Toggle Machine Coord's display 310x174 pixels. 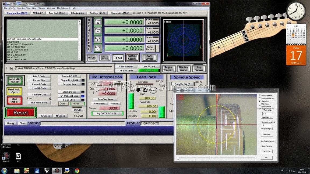pos(132,57)
